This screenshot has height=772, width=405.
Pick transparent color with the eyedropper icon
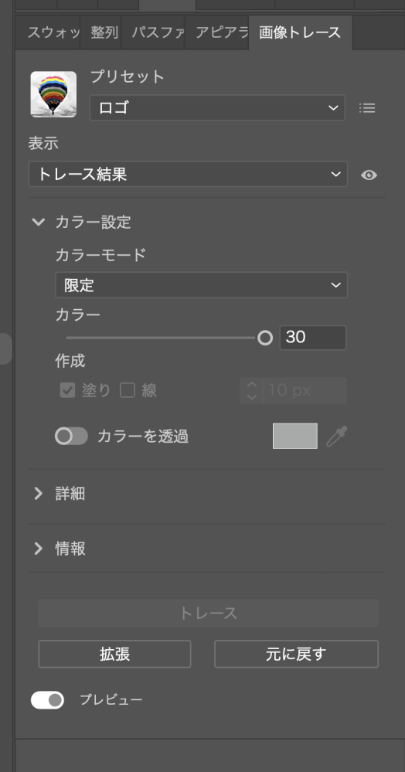click(x=337, y=436)
